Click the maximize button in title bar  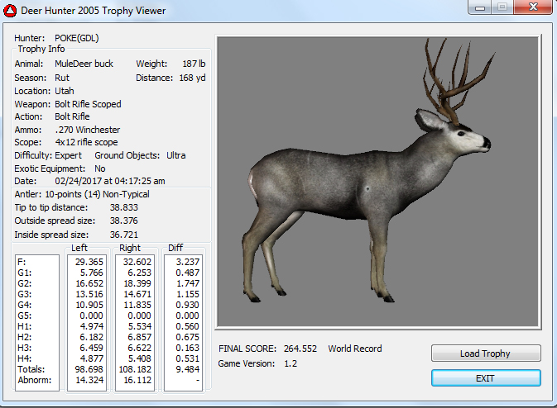(x=502, y=8)
